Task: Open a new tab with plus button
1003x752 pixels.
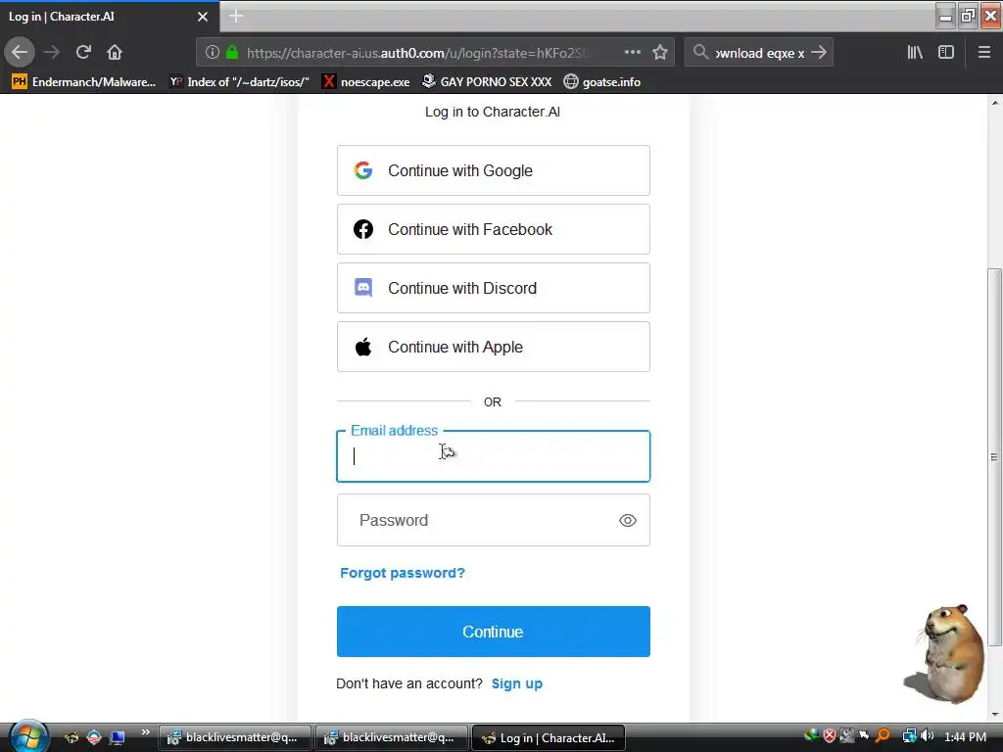Action: pos(236,16)
